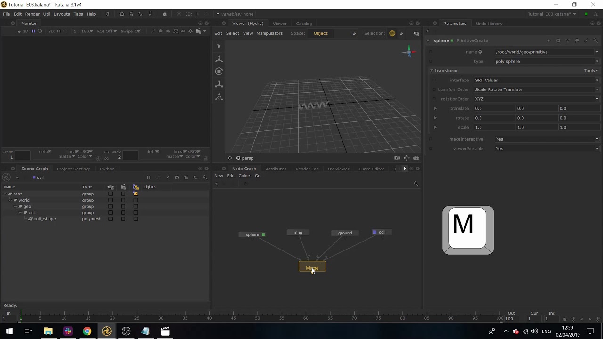Open the Render menu
This screenshot has width=603, height=339.
click(32, 14)
